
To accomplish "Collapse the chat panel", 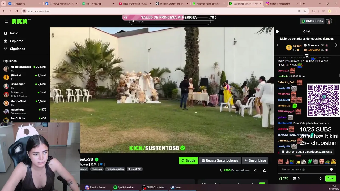I will click(278, 31).
